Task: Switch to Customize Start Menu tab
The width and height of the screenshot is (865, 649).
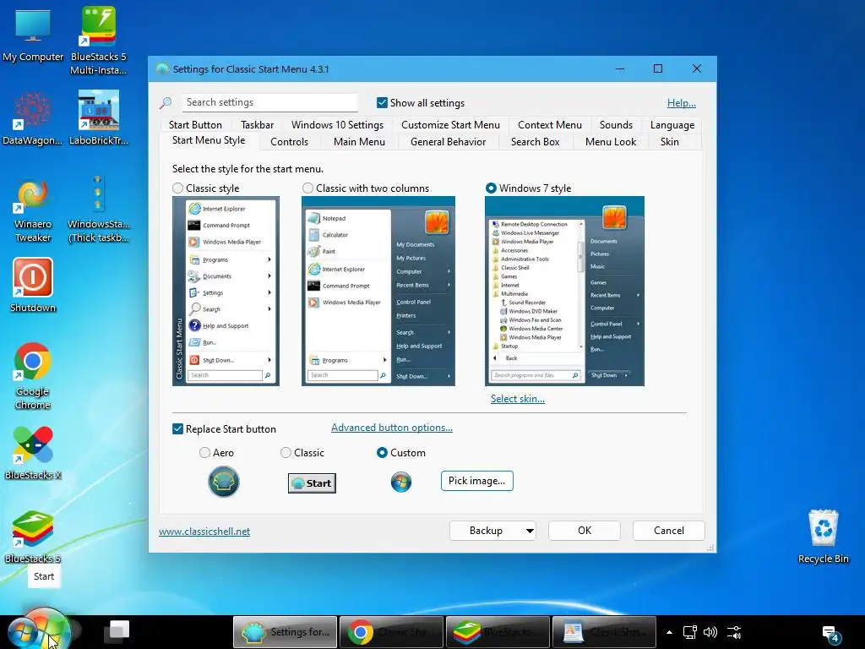Action: pyautogui.click(x=450, y=125)
